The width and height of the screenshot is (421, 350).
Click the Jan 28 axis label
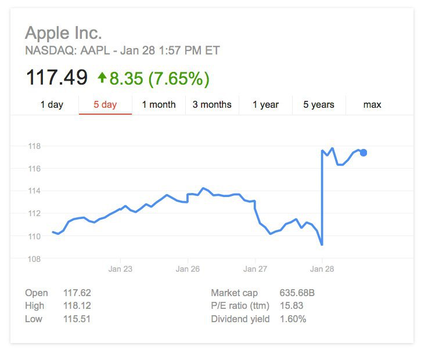pyautogui.click(x=322, y=269)
